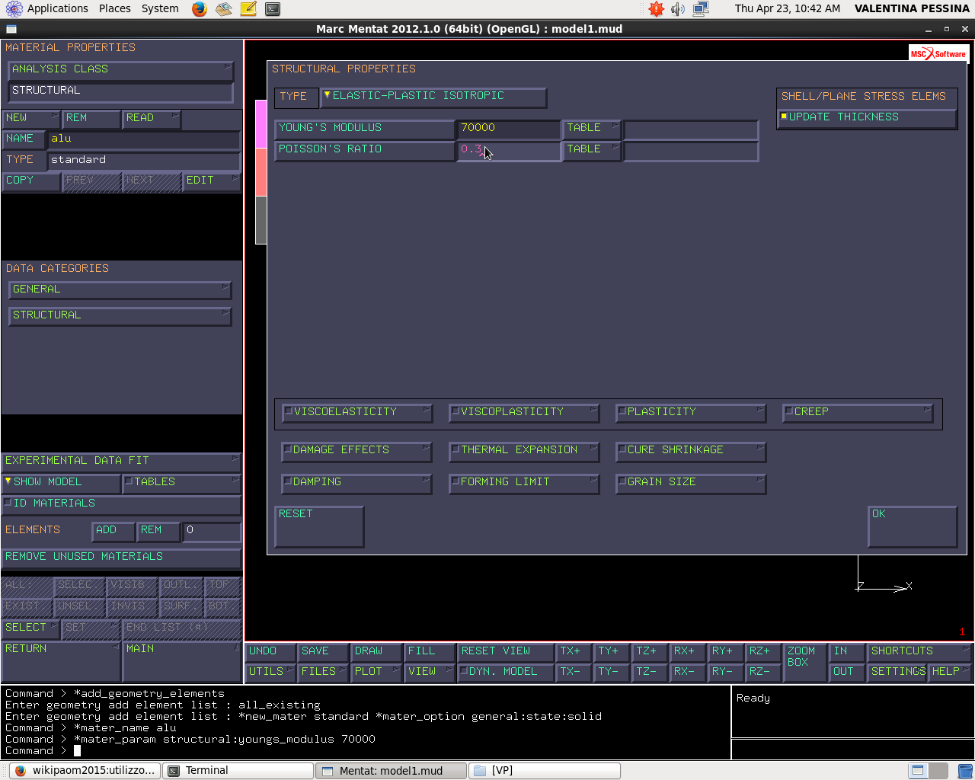Toggle the Viscoelasticity option

[356, 412]
